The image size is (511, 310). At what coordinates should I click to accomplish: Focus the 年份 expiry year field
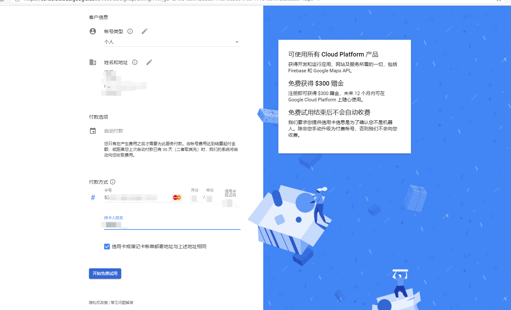point(210,199)
